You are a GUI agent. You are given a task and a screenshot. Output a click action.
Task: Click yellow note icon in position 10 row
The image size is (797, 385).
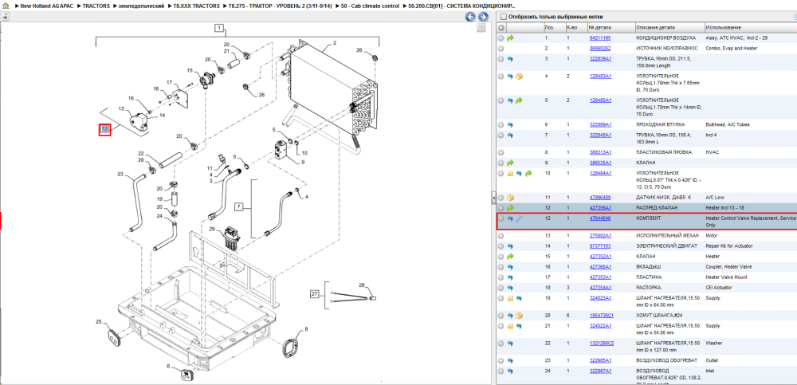click(510, 174)
